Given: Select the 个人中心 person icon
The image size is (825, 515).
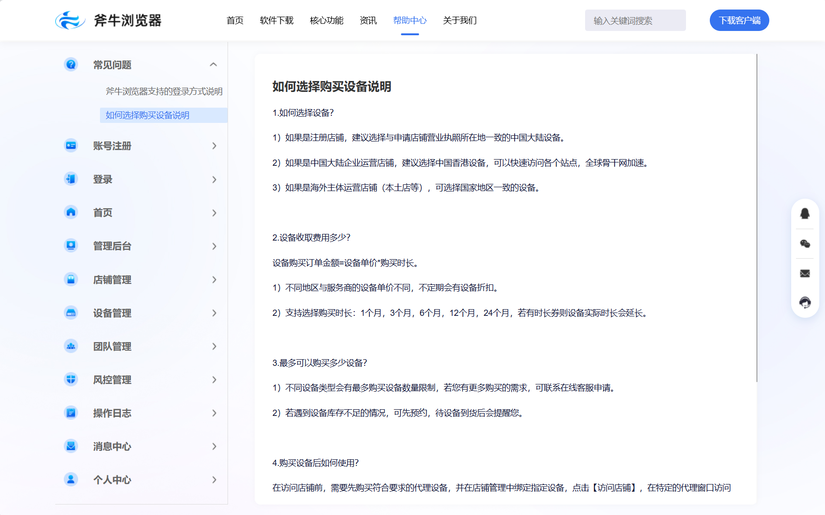Looking at the screenshot, I should pos(70,479).
